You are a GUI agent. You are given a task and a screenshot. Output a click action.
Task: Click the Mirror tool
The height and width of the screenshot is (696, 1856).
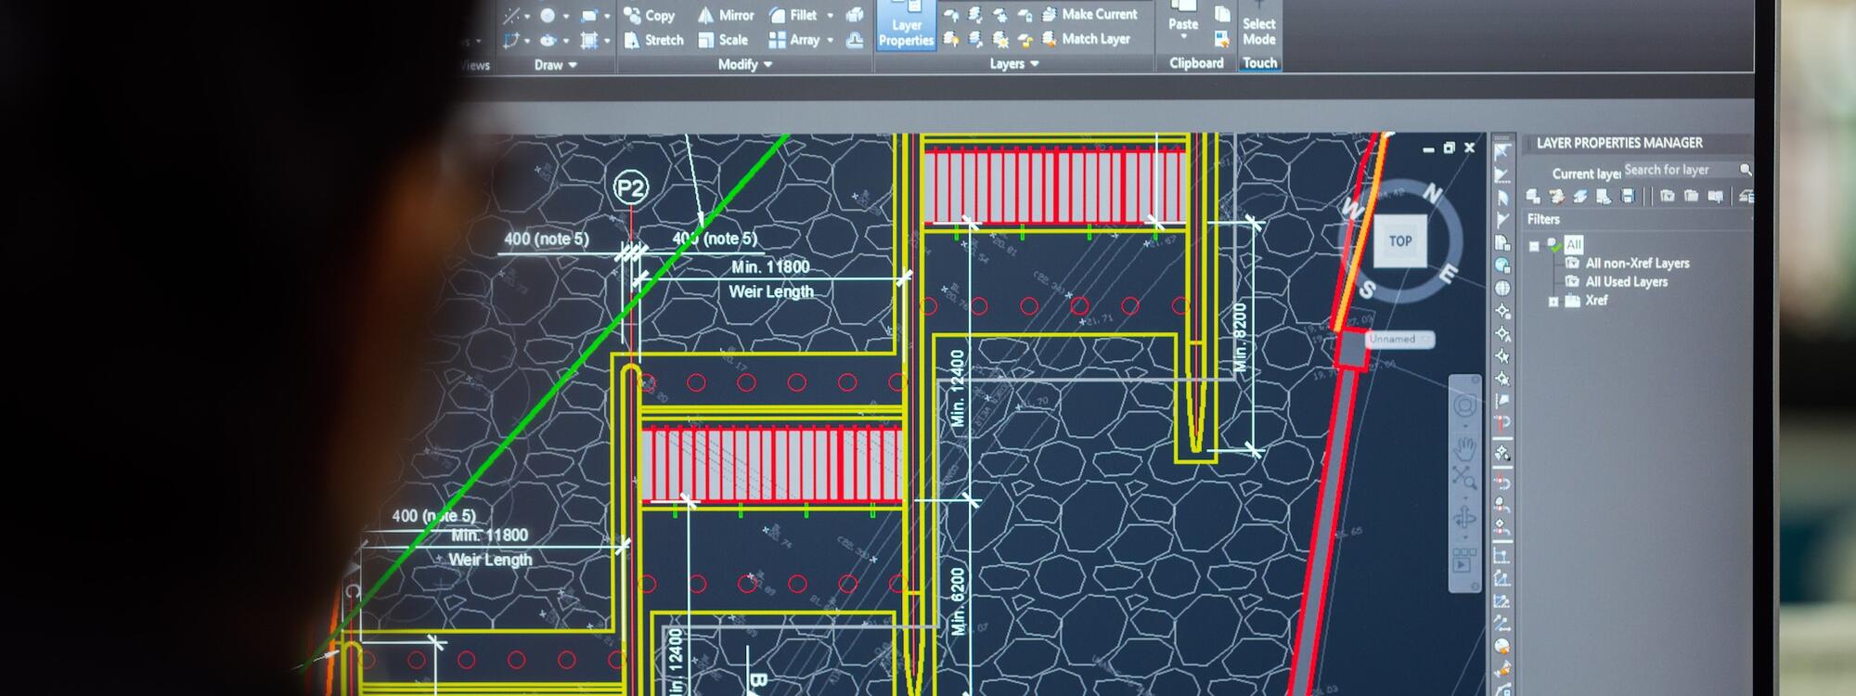pyautogui.click(x=726, y=15)
